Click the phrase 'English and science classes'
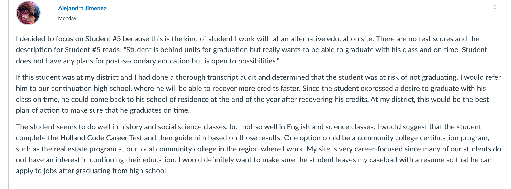511x189 pixels. tap(331, 127)
